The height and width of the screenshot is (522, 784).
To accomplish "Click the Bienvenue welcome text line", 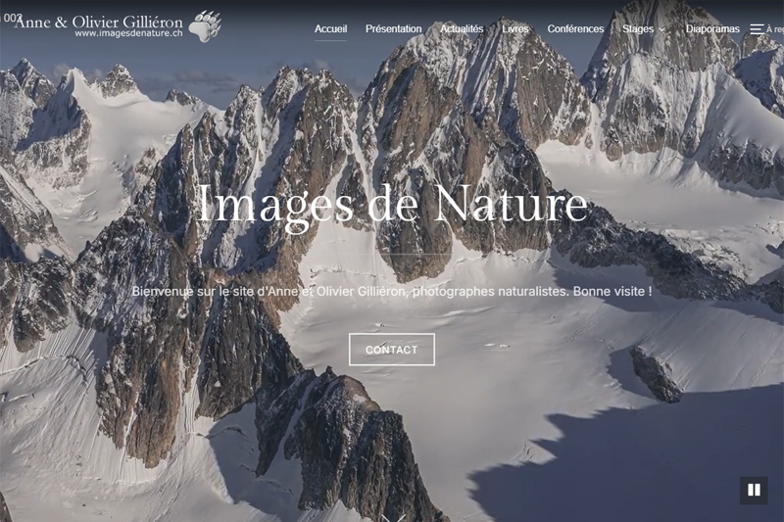I will [x=392, y=292].
